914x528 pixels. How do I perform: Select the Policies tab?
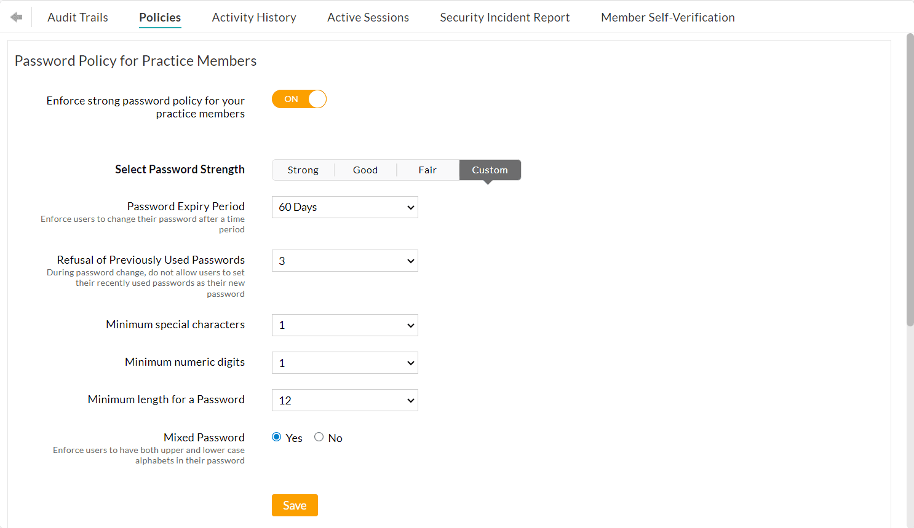tap(159, 17)
